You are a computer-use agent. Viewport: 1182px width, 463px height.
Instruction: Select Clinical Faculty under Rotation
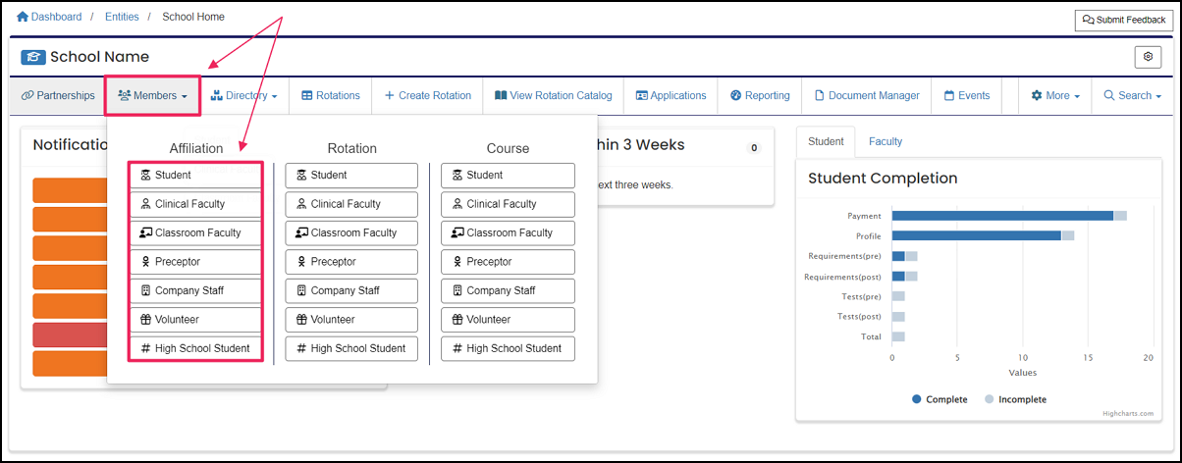tap(351, 204)
